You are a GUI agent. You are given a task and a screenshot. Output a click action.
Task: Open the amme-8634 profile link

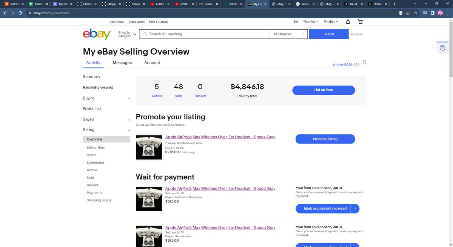point(342,65)
